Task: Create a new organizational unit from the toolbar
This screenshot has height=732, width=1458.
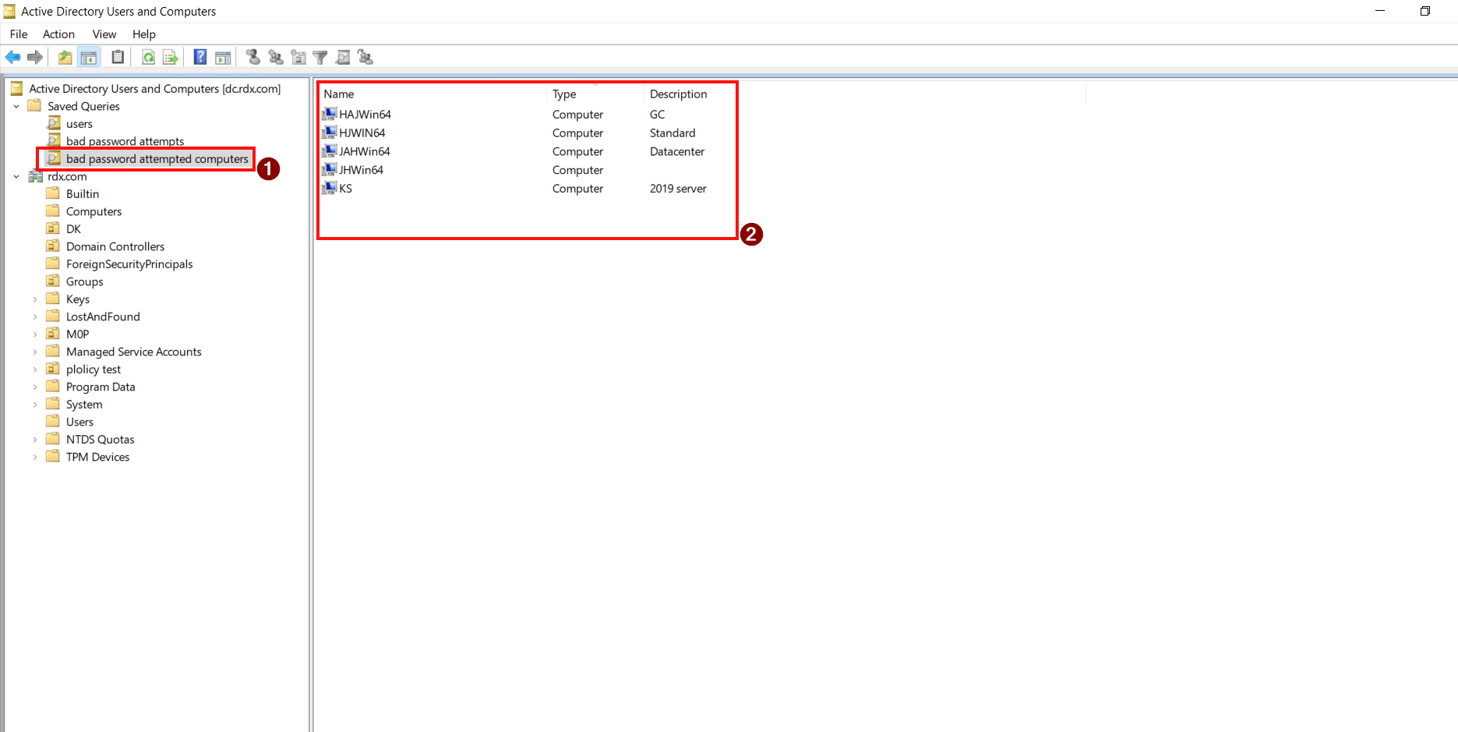Action: (x=298, y=57)
